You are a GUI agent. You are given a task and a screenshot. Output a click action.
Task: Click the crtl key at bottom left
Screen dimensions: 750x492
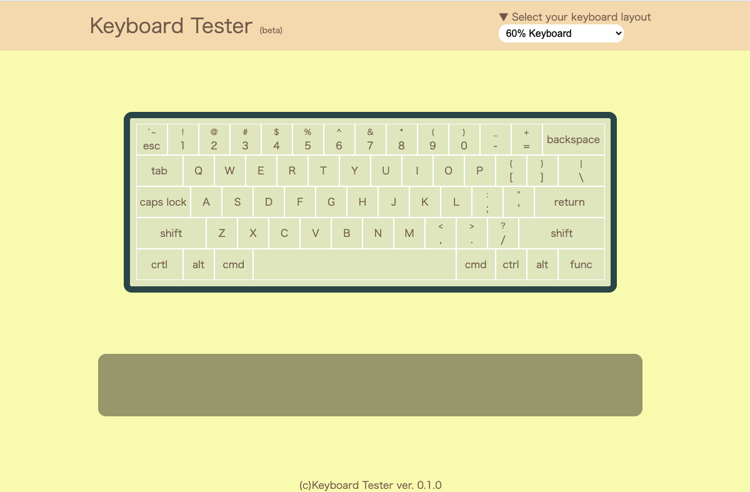coord(159,264)
